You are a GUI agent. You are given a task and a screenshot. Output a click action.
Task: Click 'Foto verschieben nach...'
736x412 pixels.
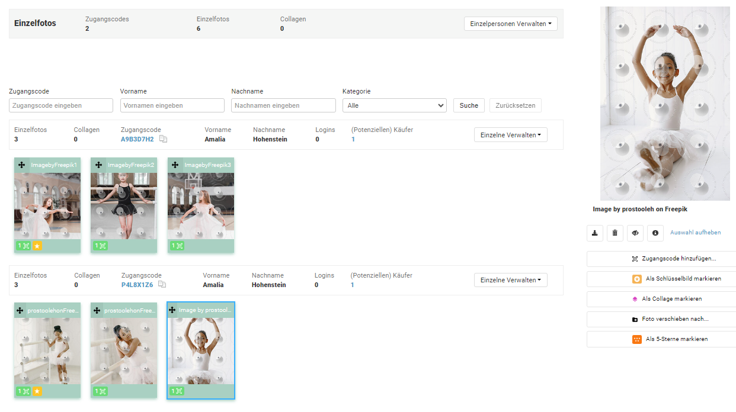coord(661,319)
